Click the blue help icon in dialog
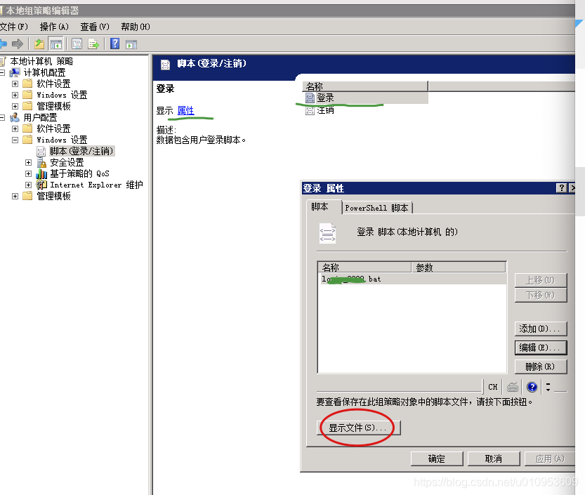 pos(532,387)
